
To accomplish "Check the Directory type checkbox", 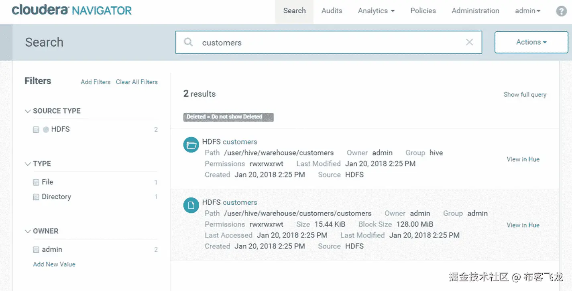I will (x=36, y=197).
